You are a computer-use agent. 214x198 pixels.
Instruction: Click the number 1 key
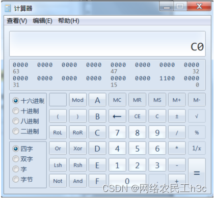(x=117, y=165)
